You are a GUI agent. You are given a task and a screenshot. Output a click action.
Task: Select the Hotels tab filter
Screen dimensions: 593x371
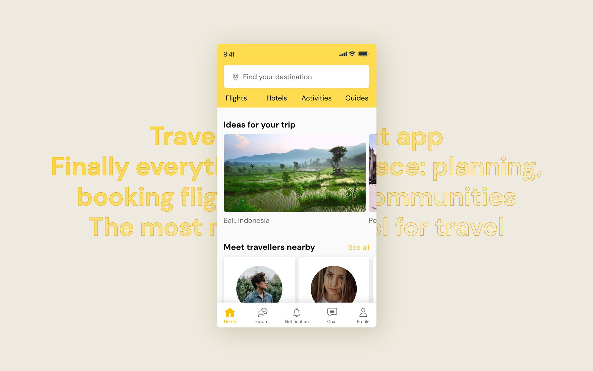click(x=277, y=97)
